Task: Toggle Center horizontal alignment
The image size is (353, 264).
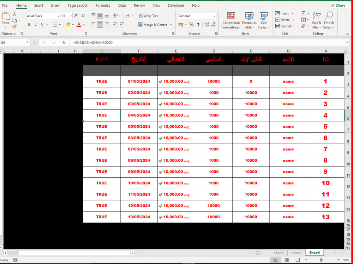Action: [100, 25]
